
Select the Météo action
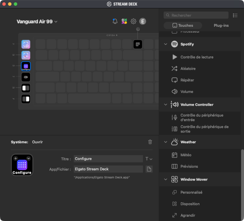click(x=200, y=155)
